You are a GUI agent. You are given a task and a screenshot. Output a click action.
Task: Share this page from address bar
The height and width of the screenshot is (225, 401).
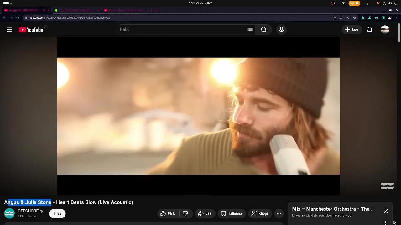point(348,18)
